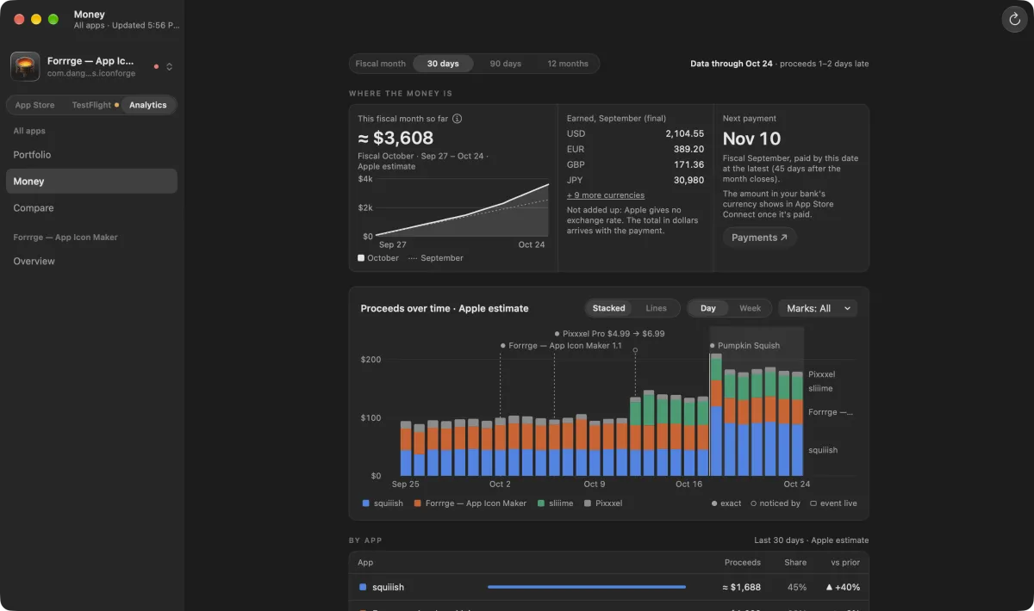Click the +40% change value
This screenshot has height=611, width=1034.
(843, 587)
